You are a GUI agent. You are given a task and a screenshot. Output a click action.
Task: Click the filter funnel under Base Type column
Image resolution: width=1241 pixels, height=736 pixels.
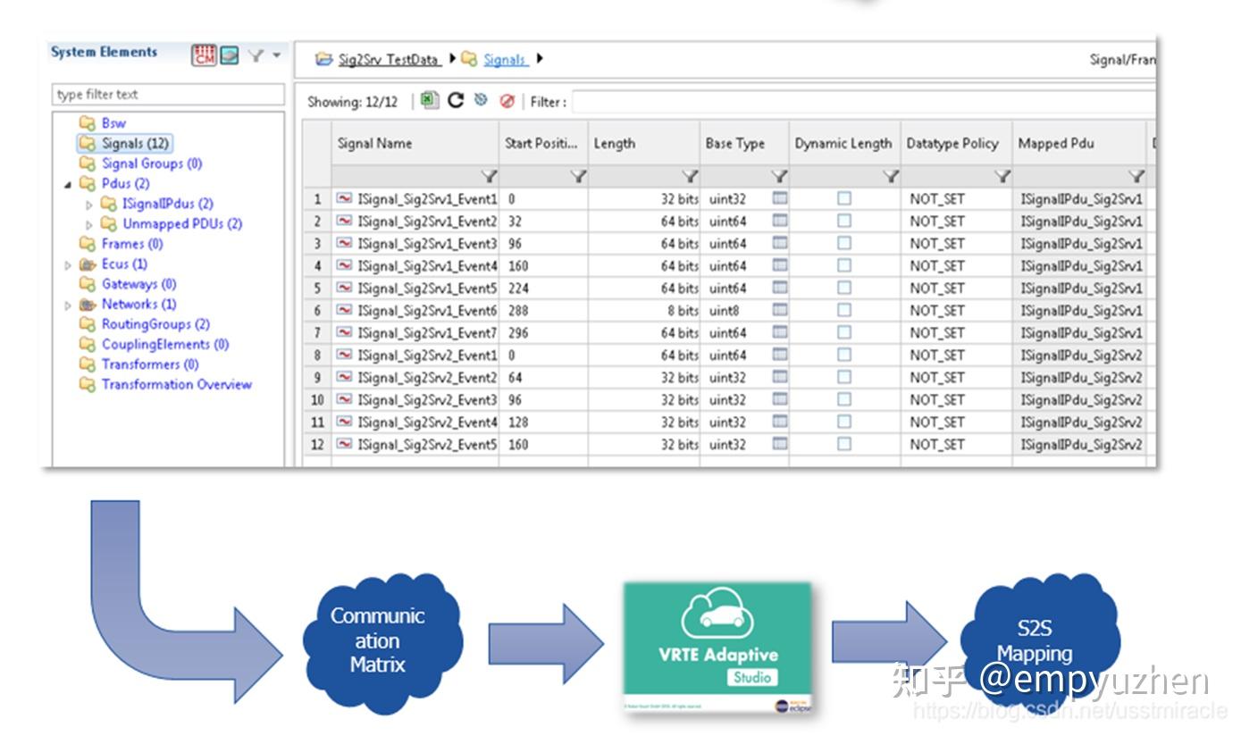779,177
